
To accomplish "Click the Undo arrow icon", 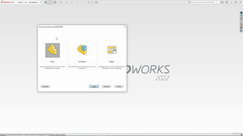I will [x=72, y=2].
